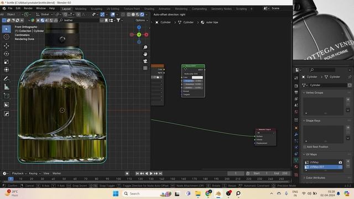Open the Output properties tab

click(296, 92)
